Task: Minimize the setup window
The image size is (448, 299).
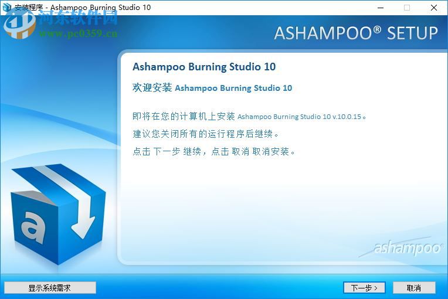Action: click(x=381, y=8)
